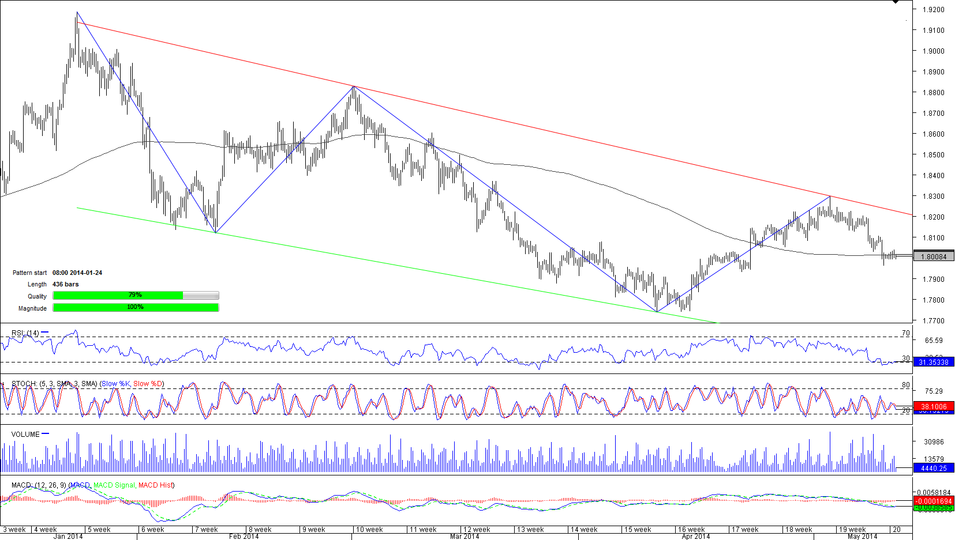
Task: Click the Jan 2014 month label
Action: pyautogui.click(x=68, y=537)
